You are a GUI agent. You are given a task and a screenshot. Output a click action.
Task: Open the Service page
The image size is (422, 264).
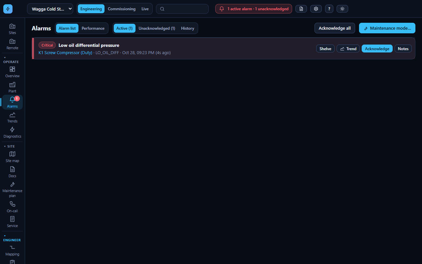12,222
